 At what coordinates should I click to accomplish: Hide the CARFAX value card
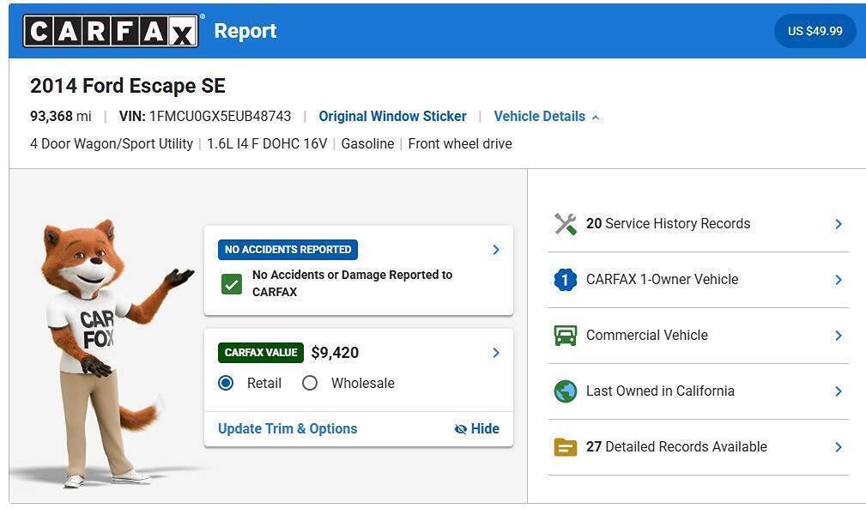476,429
